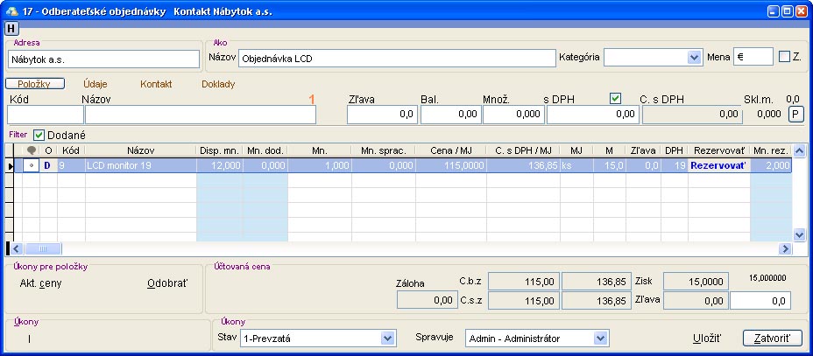
Task: Click the Uložiť button
Action: coord(706,338)
